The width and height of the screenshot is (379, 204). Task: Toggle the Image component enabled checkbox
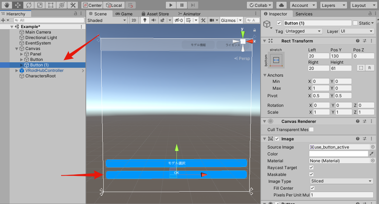[277, 139]
